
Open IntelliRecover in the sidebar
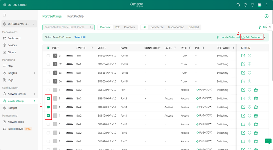15,129
